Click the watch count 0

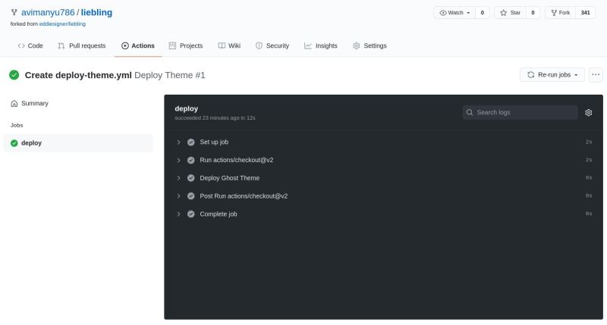(x=483, y=13)
